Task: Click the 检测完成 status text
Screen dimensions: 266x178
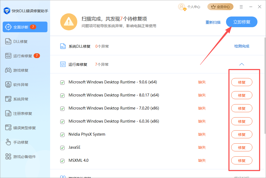Action: pyautogui.click(x=241, y=46)
